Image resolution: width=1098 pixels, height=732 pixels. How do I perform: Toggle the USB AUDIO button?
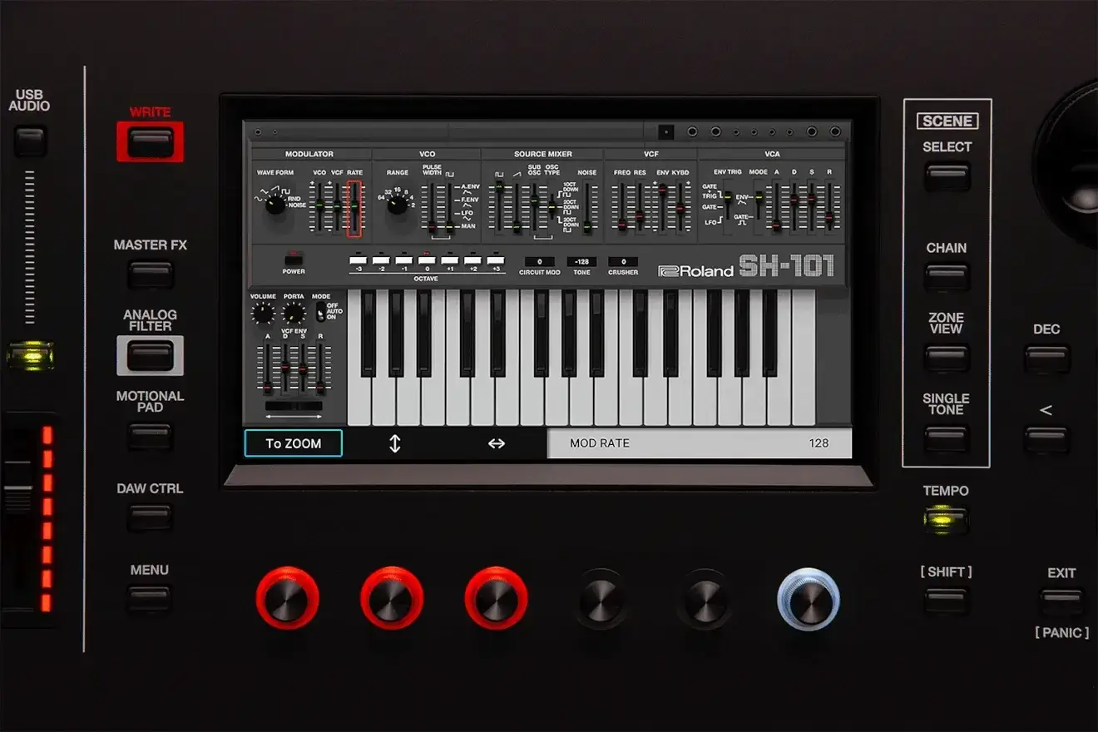coord(31,141)
